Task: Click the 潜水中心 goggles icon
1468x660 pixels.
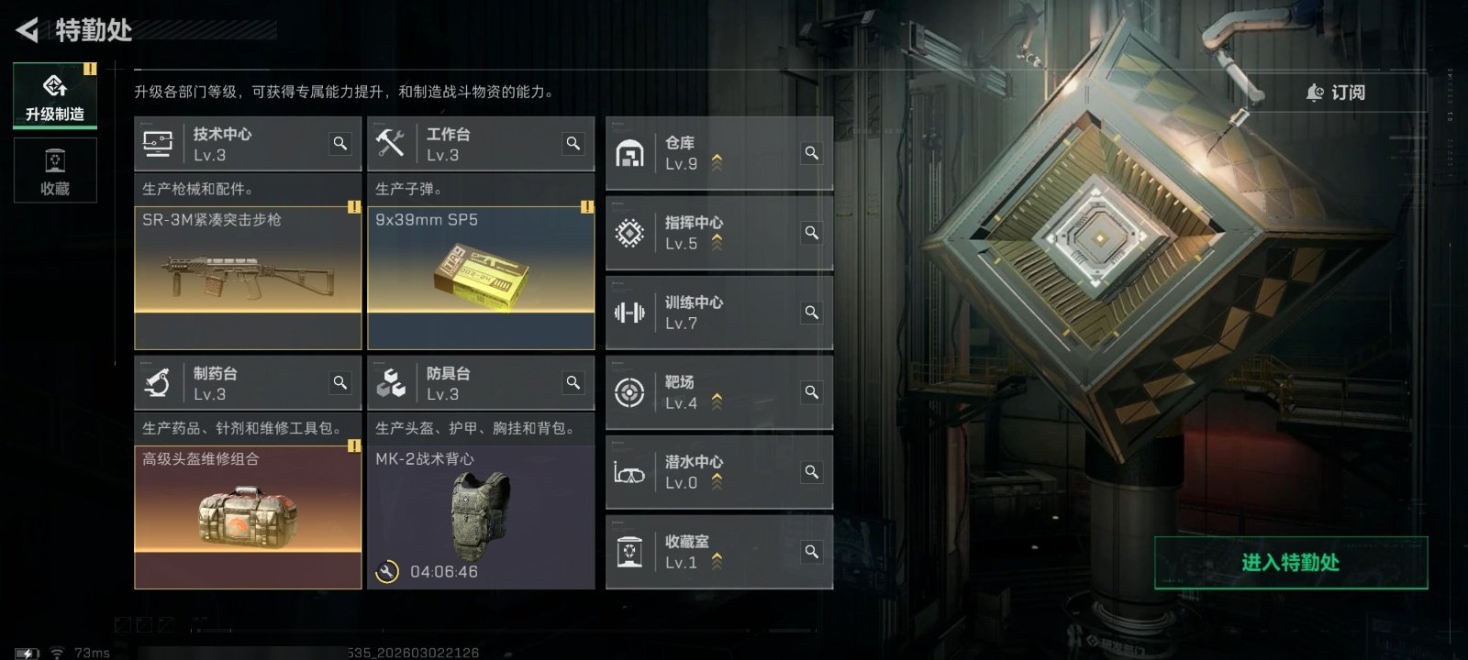Action: (629, 473)
